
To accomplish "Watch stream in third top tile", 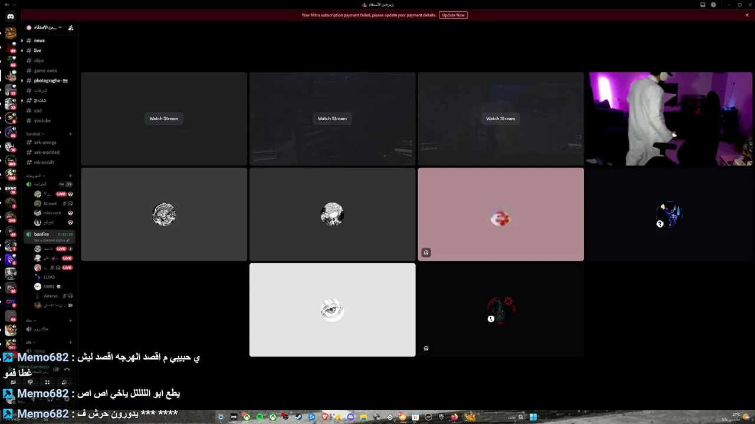I will [x=500, y=118].
